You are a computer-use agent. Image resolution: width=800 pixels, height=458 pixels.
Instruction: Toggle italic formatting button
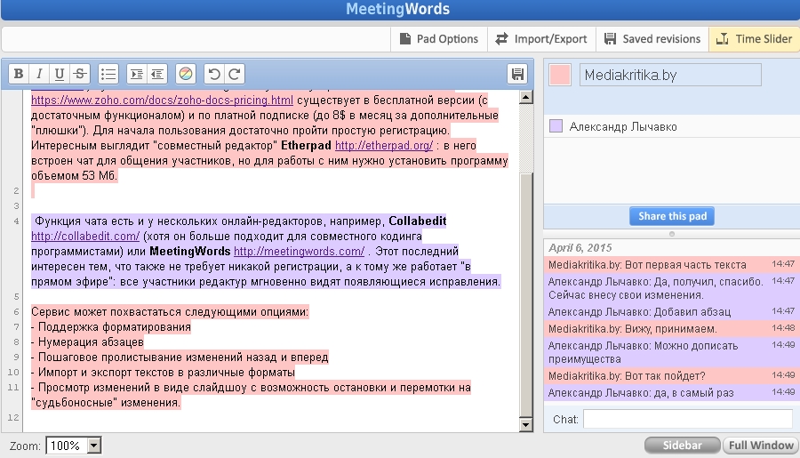(39, 74)
